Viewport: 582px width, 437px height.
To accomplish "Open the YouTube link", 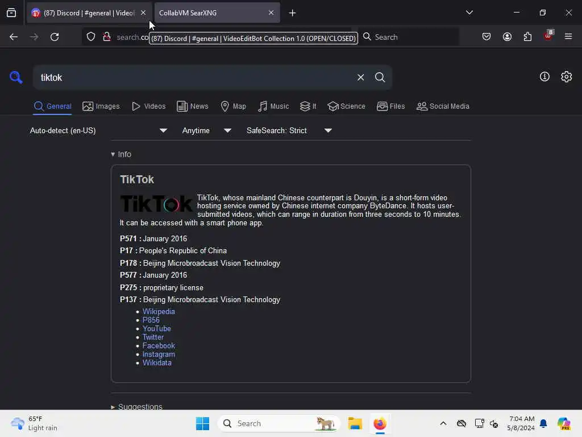I will pyautogui.click(x=157, y=328).
